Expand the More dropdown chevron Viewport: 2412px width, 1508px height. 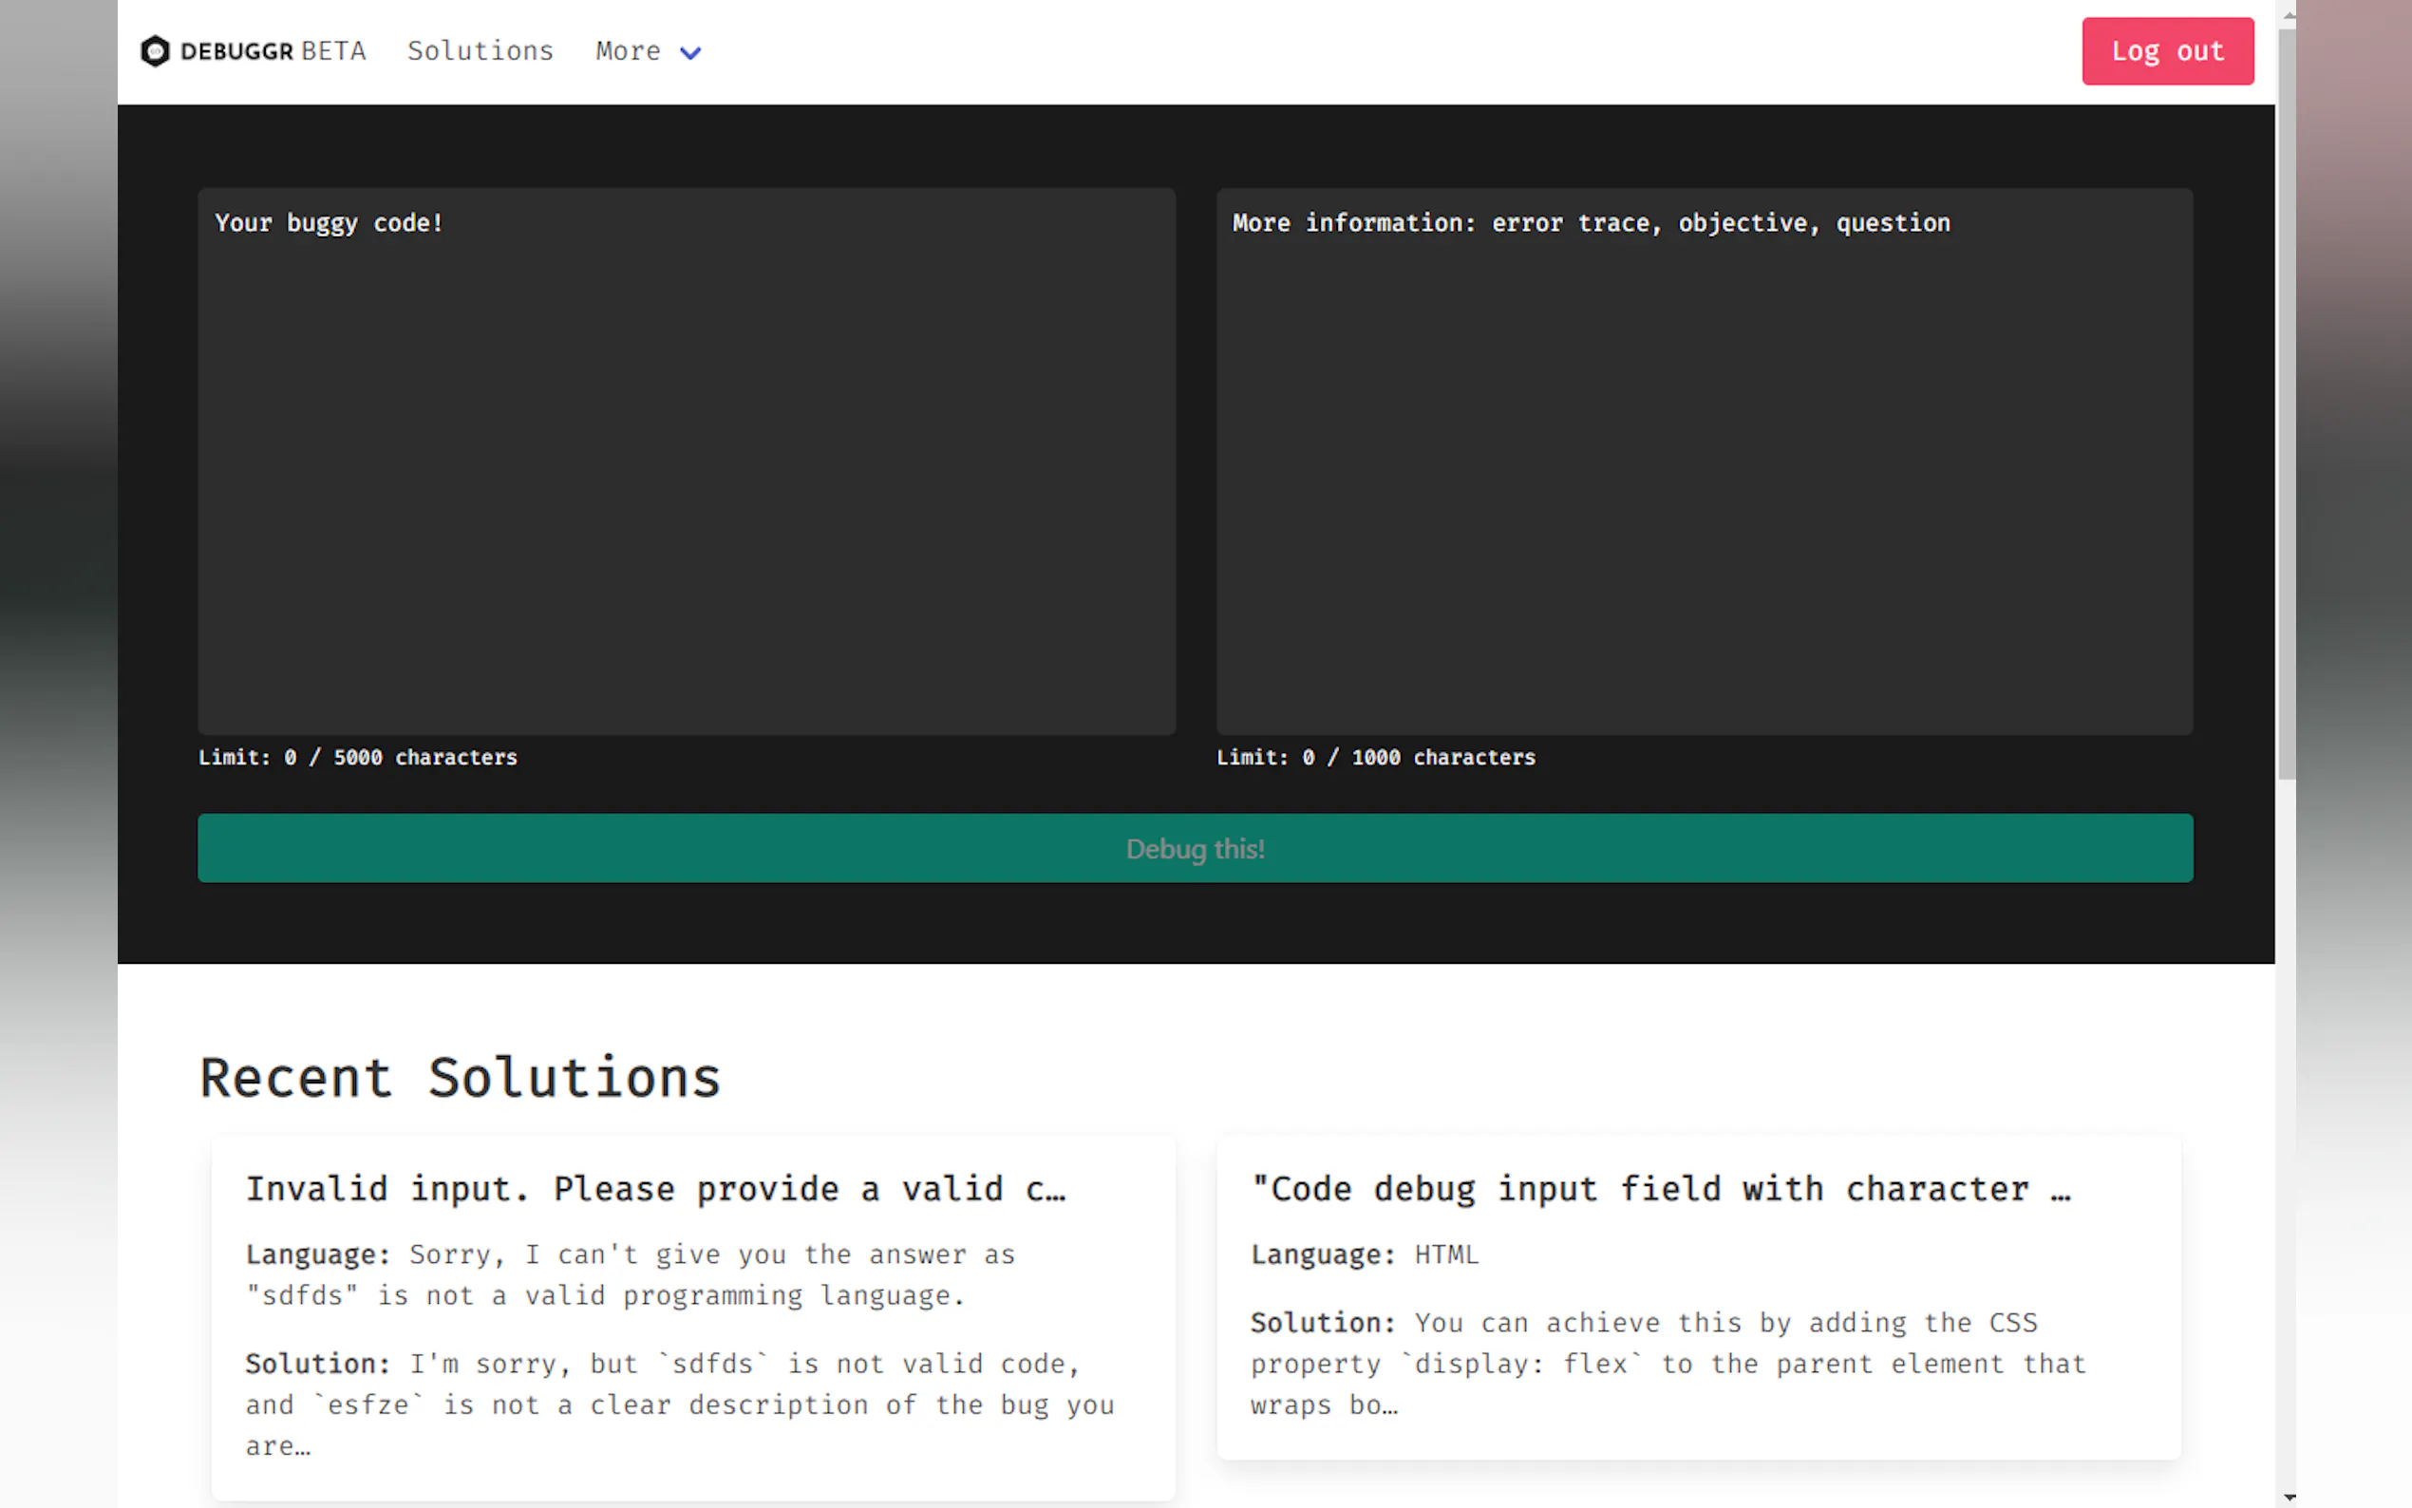point(690,53)
